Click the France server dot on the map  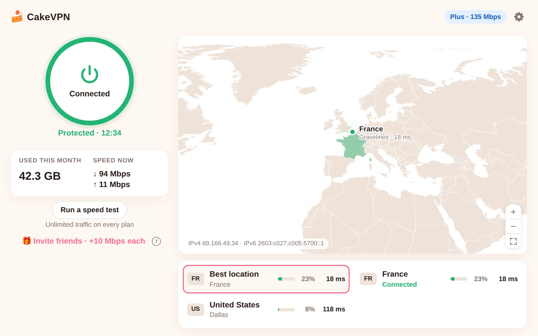coord(353,132)
